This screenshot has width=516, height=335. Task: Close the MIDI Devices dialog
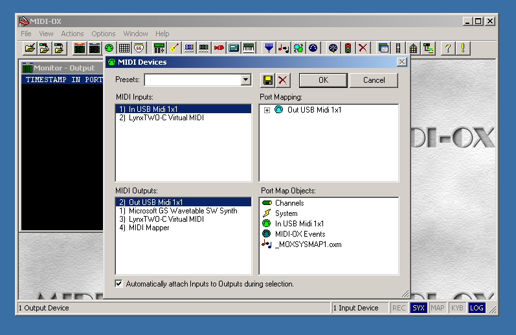[402, 62]
